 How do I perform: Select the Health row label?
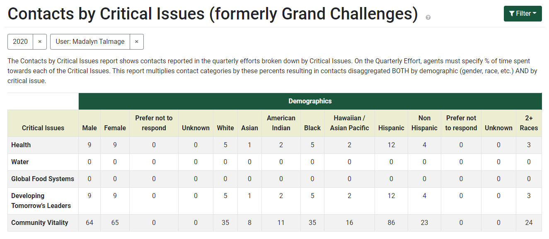(21, 145)
